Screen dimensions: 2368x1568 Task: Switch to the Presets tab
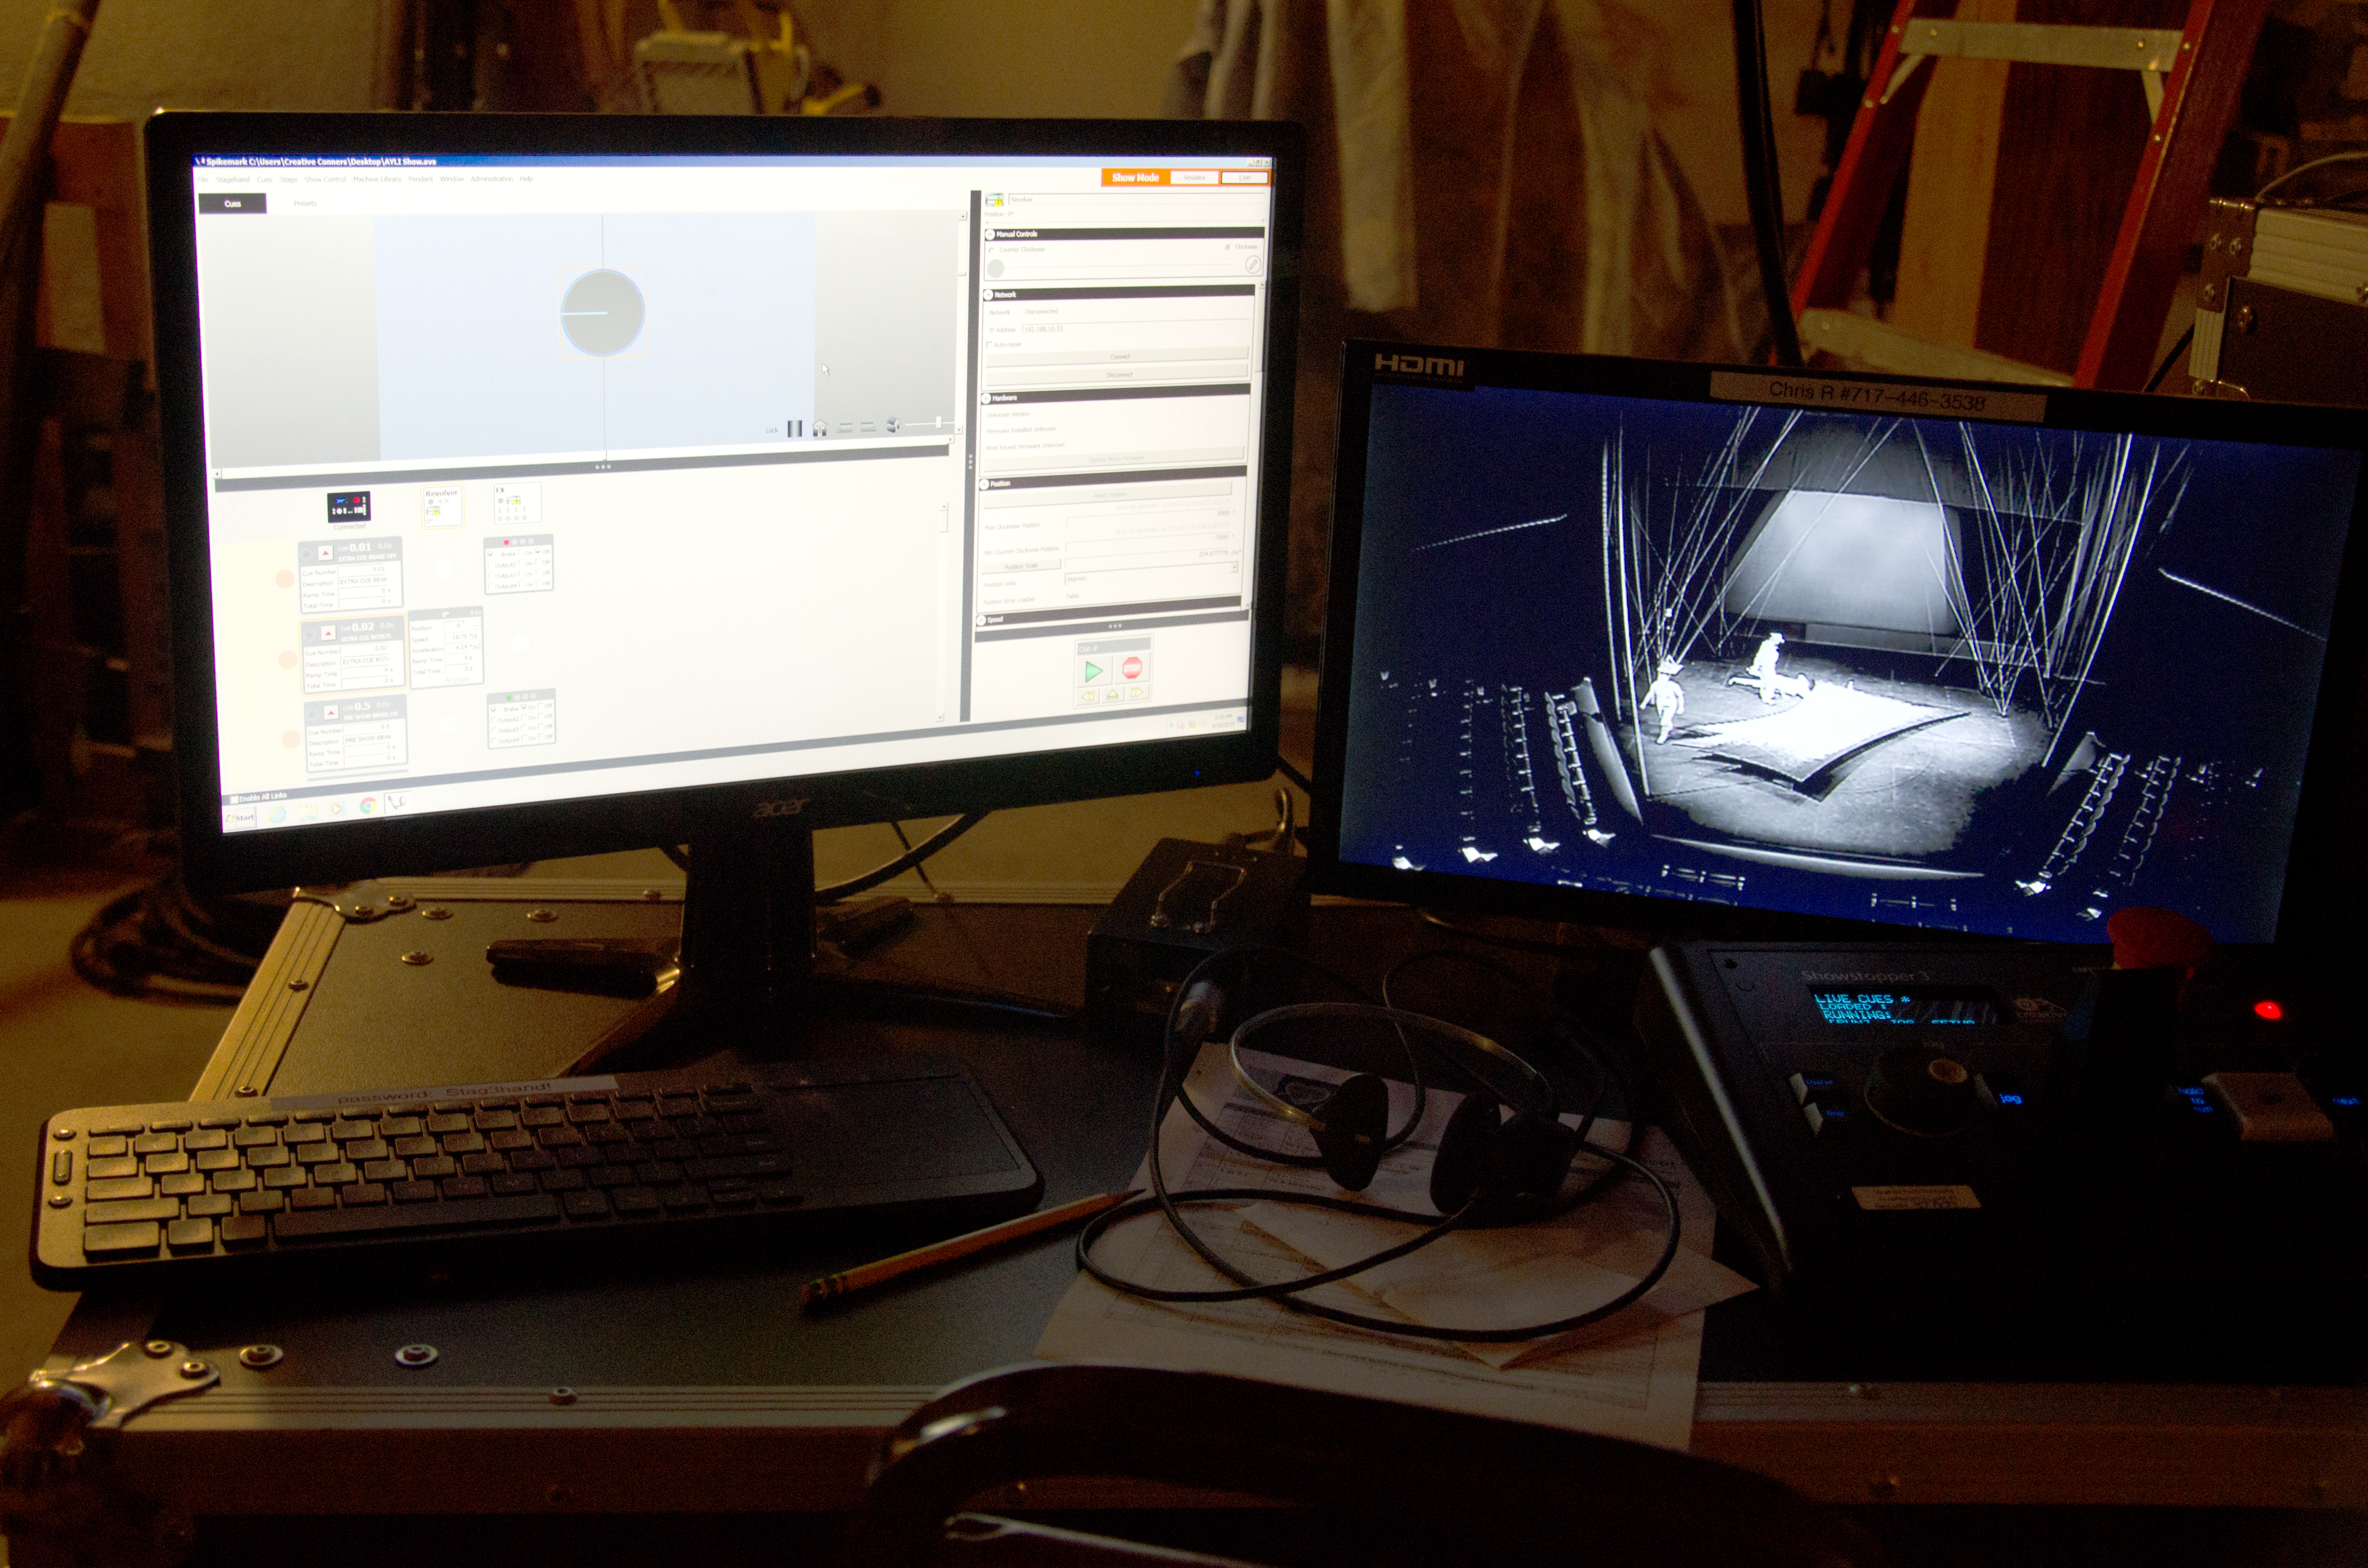click(x=305, y=204)
